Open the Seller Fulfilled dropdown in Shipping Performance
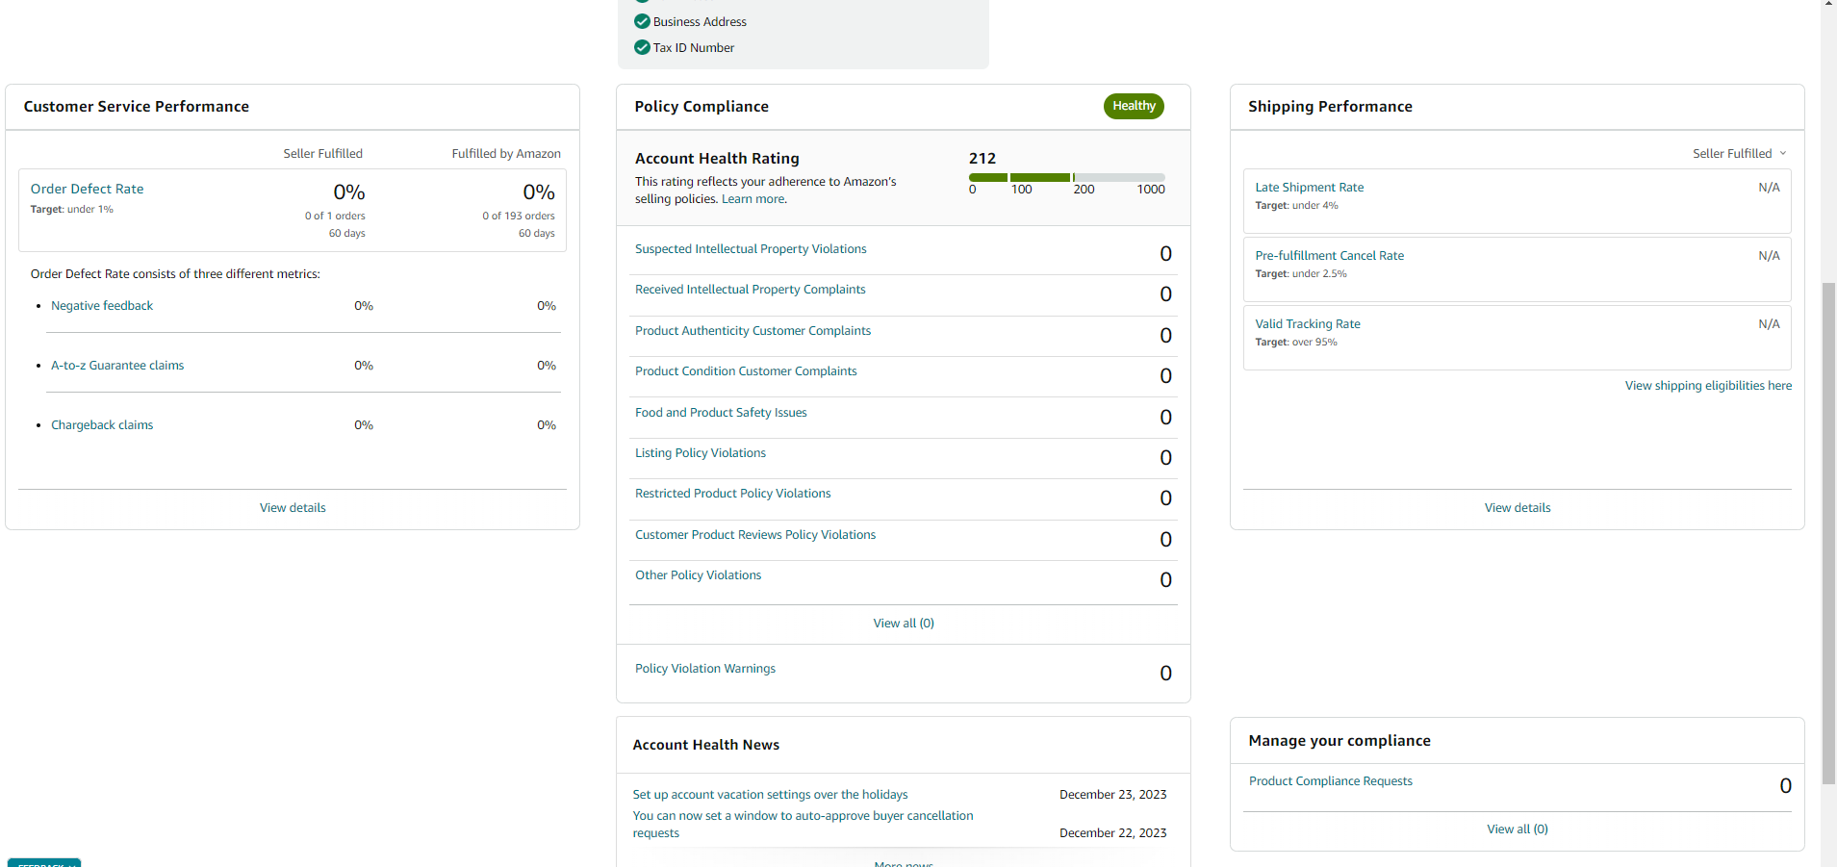The height and width of the screenshot is (867, 1837). (x=1739, y=153)
